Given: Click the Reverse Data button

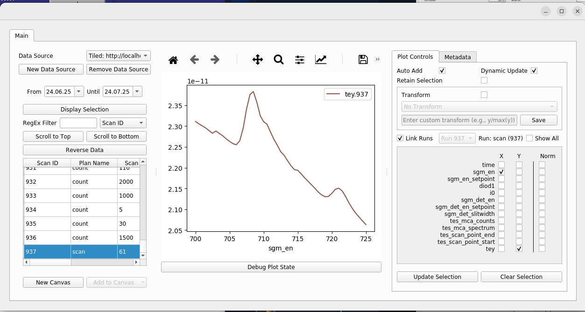Looking at the screenshot, I should click(x=85, y=150).
